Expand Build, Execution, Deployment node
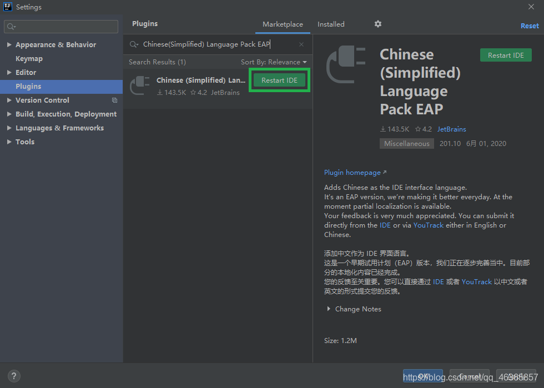This screenshot has height=388, width=544. pyautogui.click(x=9, y=114)
